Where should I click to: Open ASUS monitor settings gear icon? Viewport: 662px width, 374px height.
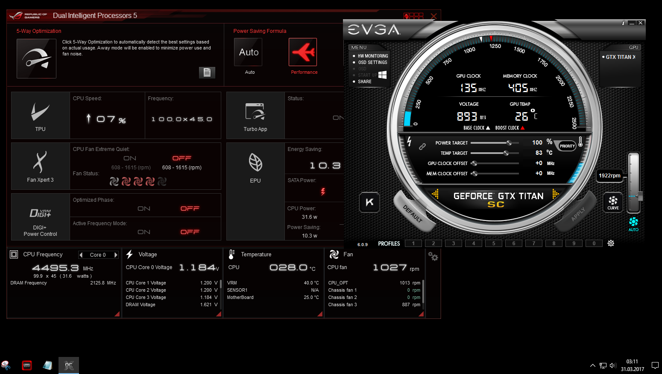click(x=433, y=256)
